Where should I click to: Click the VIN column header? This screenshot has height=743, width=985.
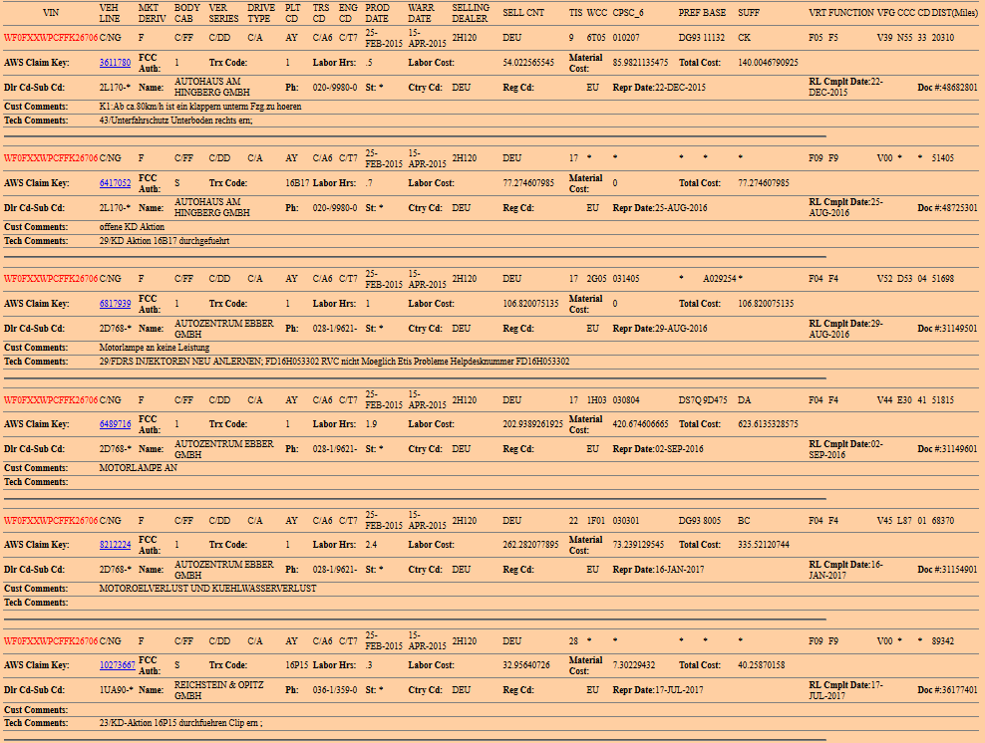click(x=50, y=13)
